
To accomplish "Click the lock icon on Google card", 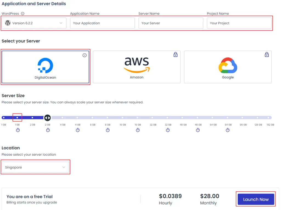I will coord(267,55).
